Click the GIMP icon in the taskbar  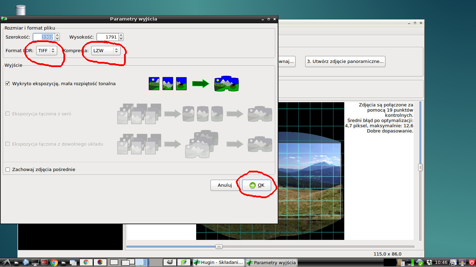[169, 262]
